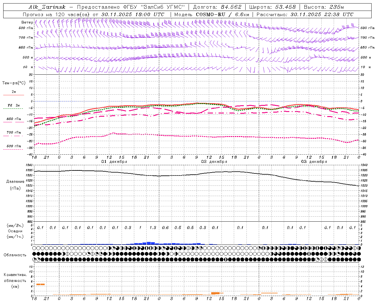Viewport: 376px width, 301px height.
Task: Select the longitude value Долгота: 84.562
Action: click(217, 7)
